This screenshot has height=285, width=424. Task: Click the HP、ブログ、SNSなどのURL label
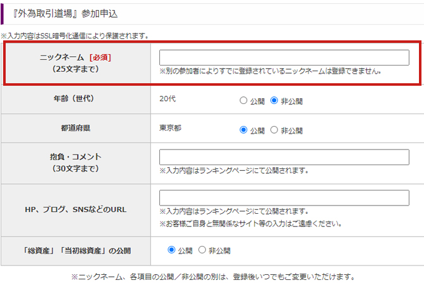(75, 209)
